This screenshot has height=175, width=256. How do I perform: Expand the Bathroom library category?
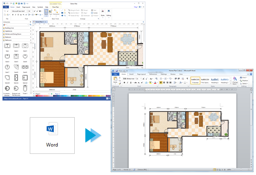click(x=8, y=40)
